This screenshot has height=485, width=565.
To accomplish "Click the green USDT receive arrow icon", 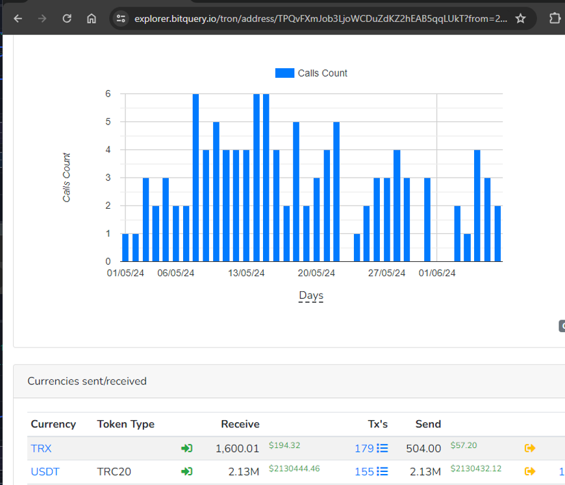I will click(186, 471).
